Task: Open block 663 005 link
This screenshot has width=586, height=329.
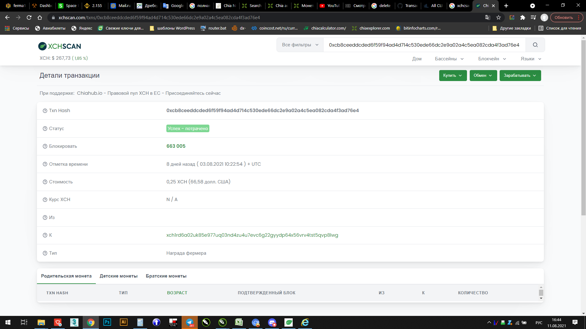Action: pyautogui.click(x=176, y=146)
